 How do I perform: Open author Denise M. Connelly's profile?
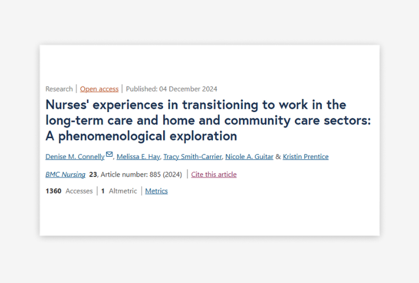[75, 157]
